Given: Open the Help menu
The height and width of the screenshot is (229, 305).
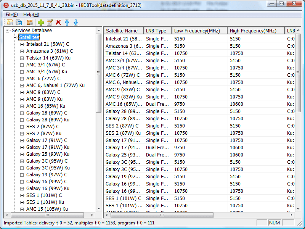Looking at the screenshot, I should [x=31, y=15].
